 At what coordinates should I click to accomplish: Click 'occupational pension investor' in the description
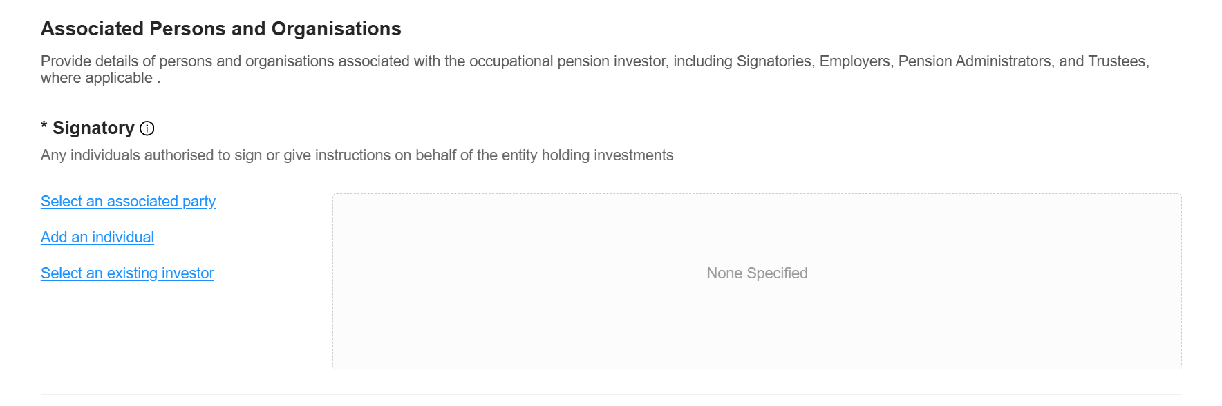568,61
